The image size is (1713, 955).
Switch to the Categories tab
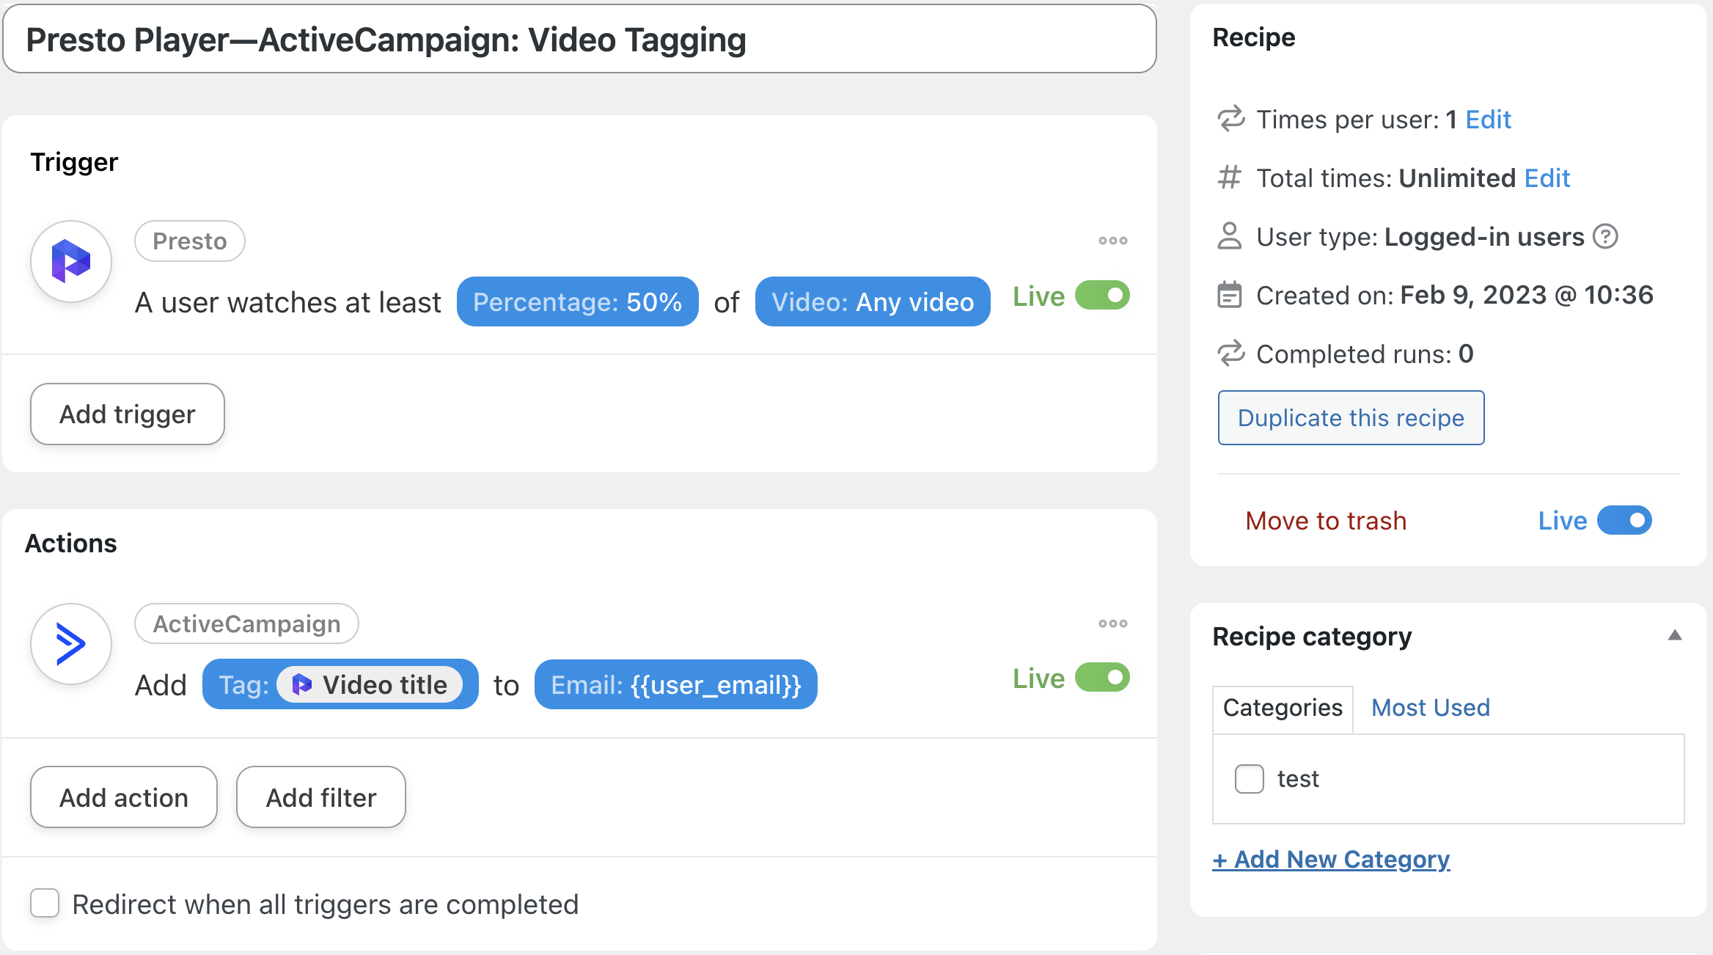coord(1283,708)
